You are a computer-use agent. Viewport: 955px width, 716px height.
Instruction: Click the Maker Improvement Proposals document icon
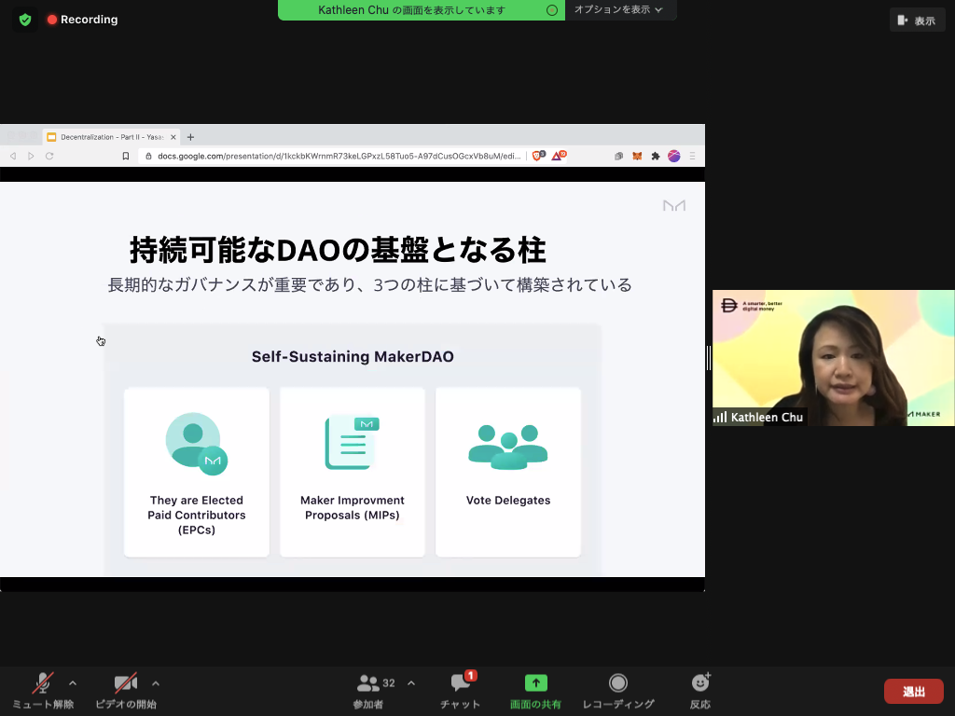point(352,443)
